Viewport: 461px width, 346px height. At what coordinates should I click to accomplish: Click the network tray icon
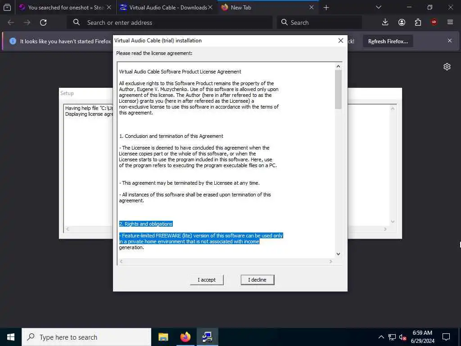(x=392, y=337)
